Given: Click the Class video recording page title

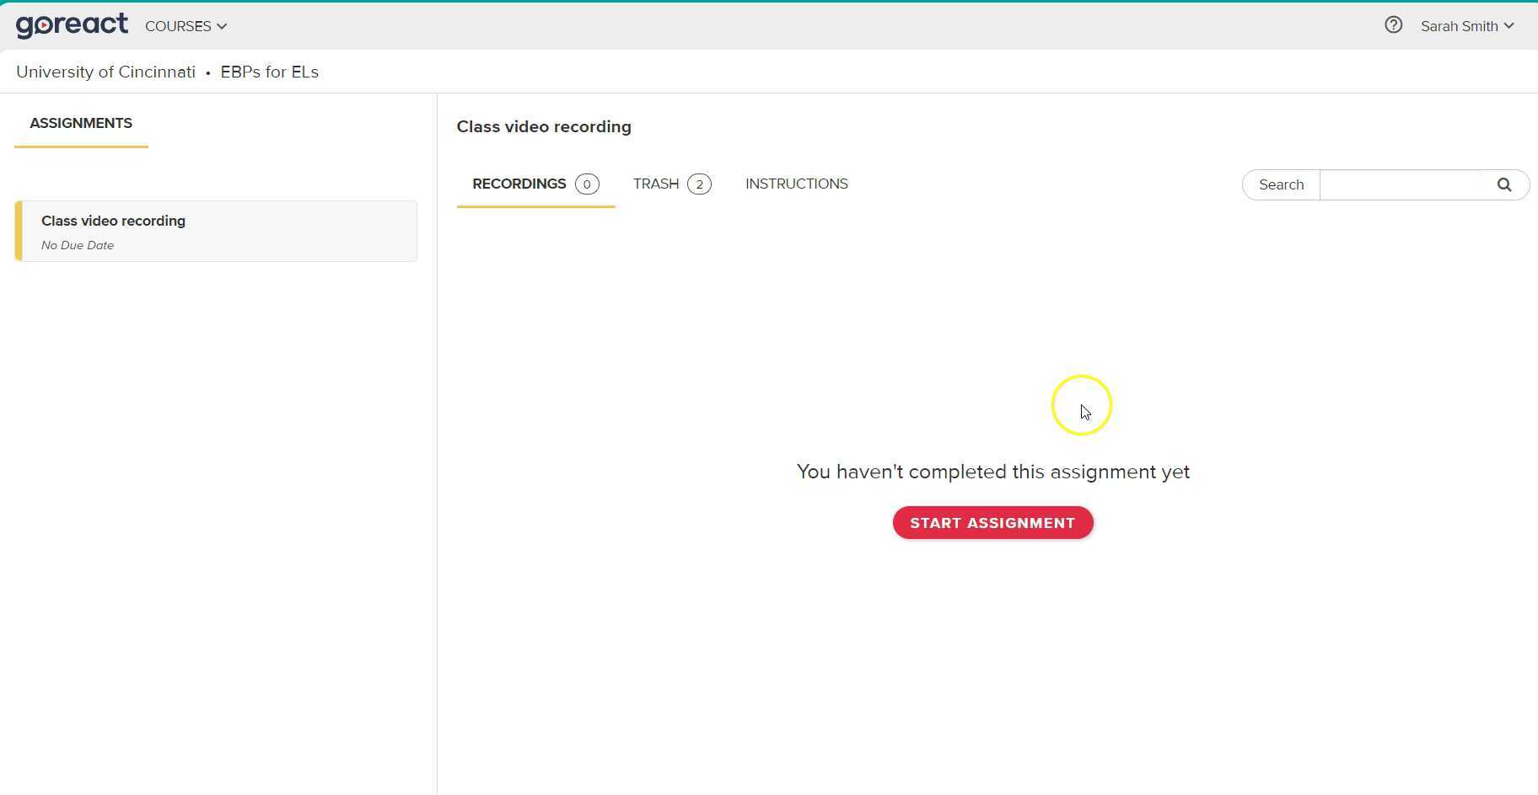Looking at the screenshot, I should point(544,126).
